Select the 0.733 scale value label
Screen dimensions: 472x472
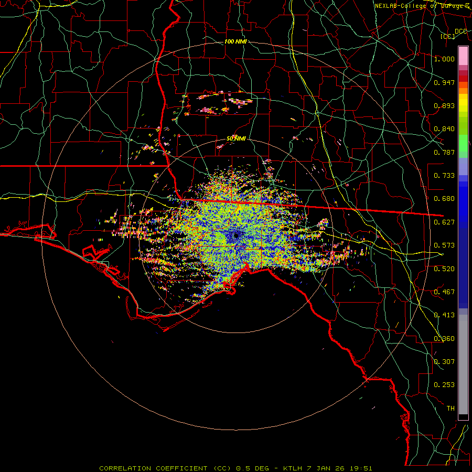(444, 176)
